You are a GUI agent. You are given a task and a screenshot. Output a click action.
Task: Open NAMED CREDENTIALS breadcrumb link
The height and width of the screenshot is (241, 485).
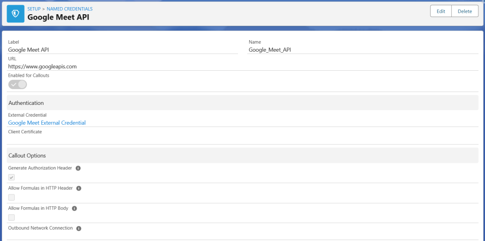70,9
